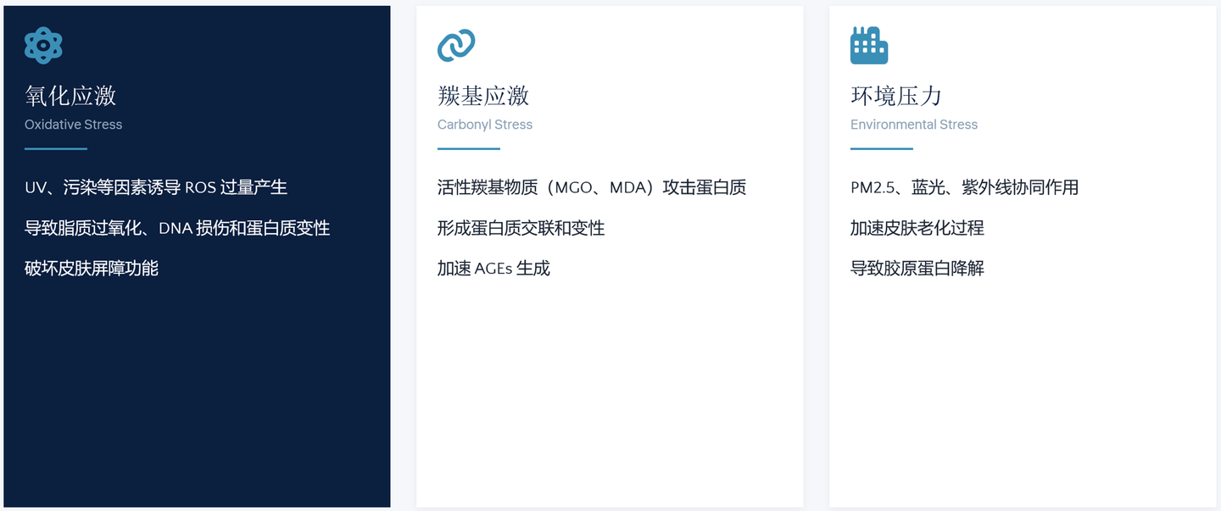Select the 氧化应激 card heading
This screenshot has width=1221, height=511.
[70, 96]
